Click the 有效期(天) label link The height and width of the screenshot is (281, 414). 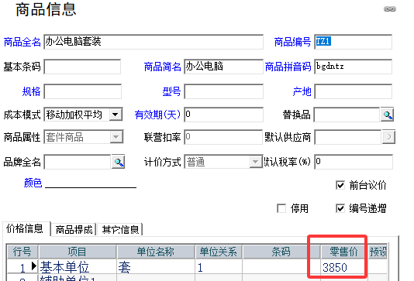pos(157,115)
